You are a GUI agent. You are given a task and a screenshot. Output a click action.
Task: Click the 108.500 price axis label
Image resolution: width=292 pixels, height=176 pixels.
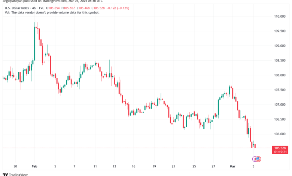[280, 61]
